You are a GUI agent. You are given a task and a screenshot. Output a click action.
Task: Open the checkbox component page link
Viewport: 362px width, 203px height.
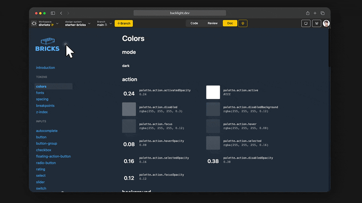[44, 150]
